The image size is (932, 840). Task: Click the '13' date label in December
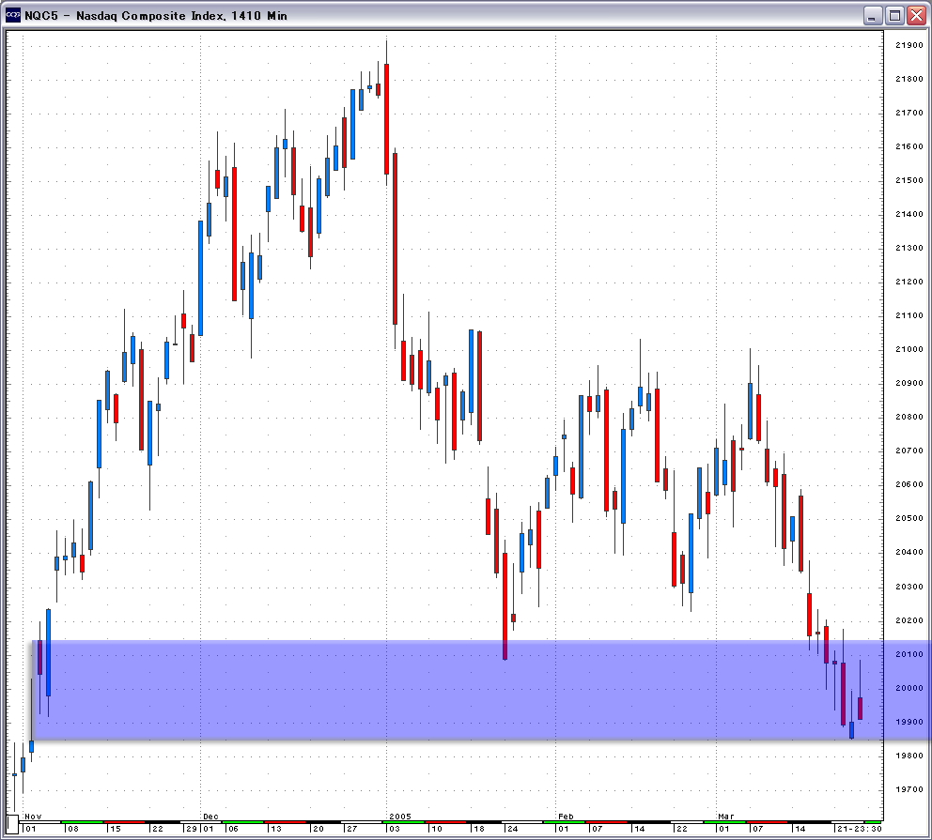coord(276,829)
